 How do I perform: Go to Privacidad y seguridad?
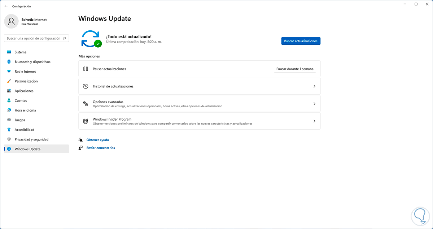(x=36, y=139)
